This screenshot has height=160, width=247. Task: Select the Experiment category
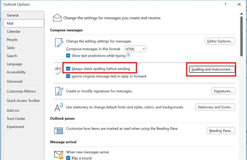(24, 127)
